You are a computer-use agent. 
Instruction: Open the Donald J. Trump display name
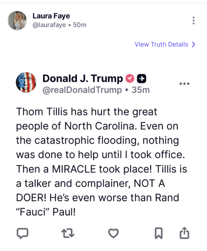click(83, 78)
